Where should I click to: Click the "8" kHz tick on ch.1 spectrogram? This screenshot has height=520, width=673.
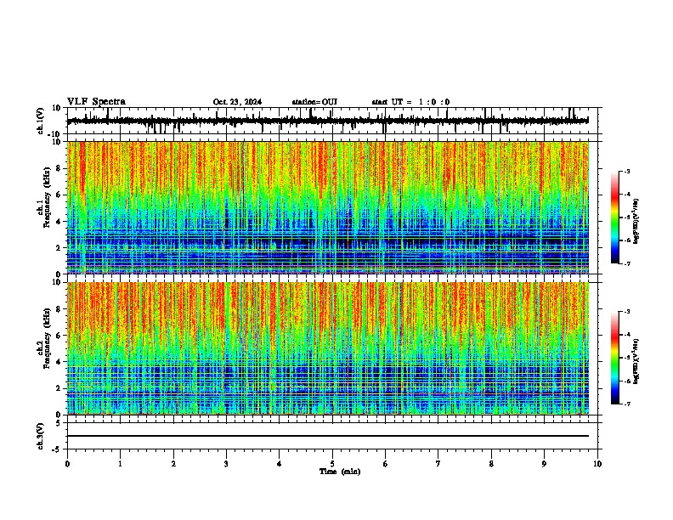(59, 168)
